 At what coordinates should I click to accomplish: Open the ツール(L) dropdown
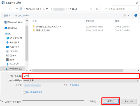94,102
